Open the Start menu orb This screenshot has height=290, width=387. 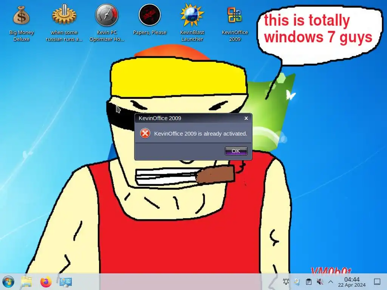click(8, 282)
